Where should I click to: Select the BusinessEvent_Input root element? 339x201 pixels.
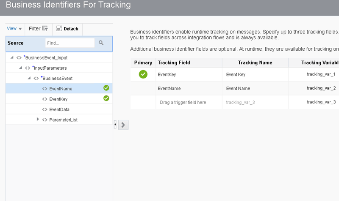coord(46,58)
